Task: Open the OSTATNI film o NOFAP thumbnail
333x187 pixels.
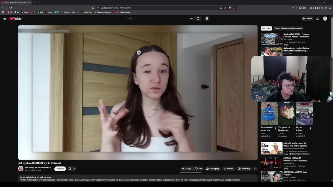Action: [271, 176]
